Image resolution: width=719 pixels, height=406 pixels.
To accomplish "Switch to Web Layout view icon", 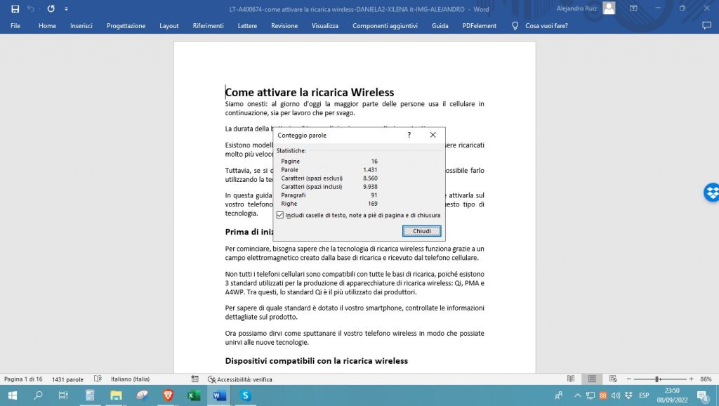I will 612,379.
